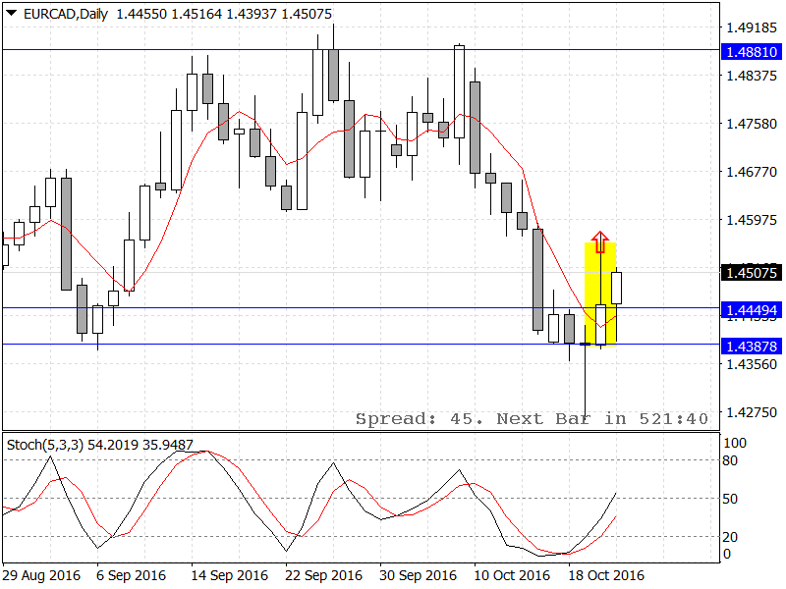Click the latest white candle at 1.45075
This screenshot has height=589, width=786.
tap(617, 288)
